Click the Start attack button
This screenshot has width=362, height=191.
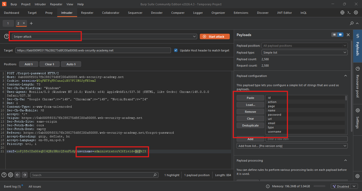click(215, 36)
